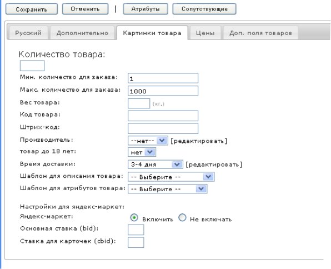The width and height of the screenshot is (331, 269).
Task: Click the Отменить button
Action: 85,9
